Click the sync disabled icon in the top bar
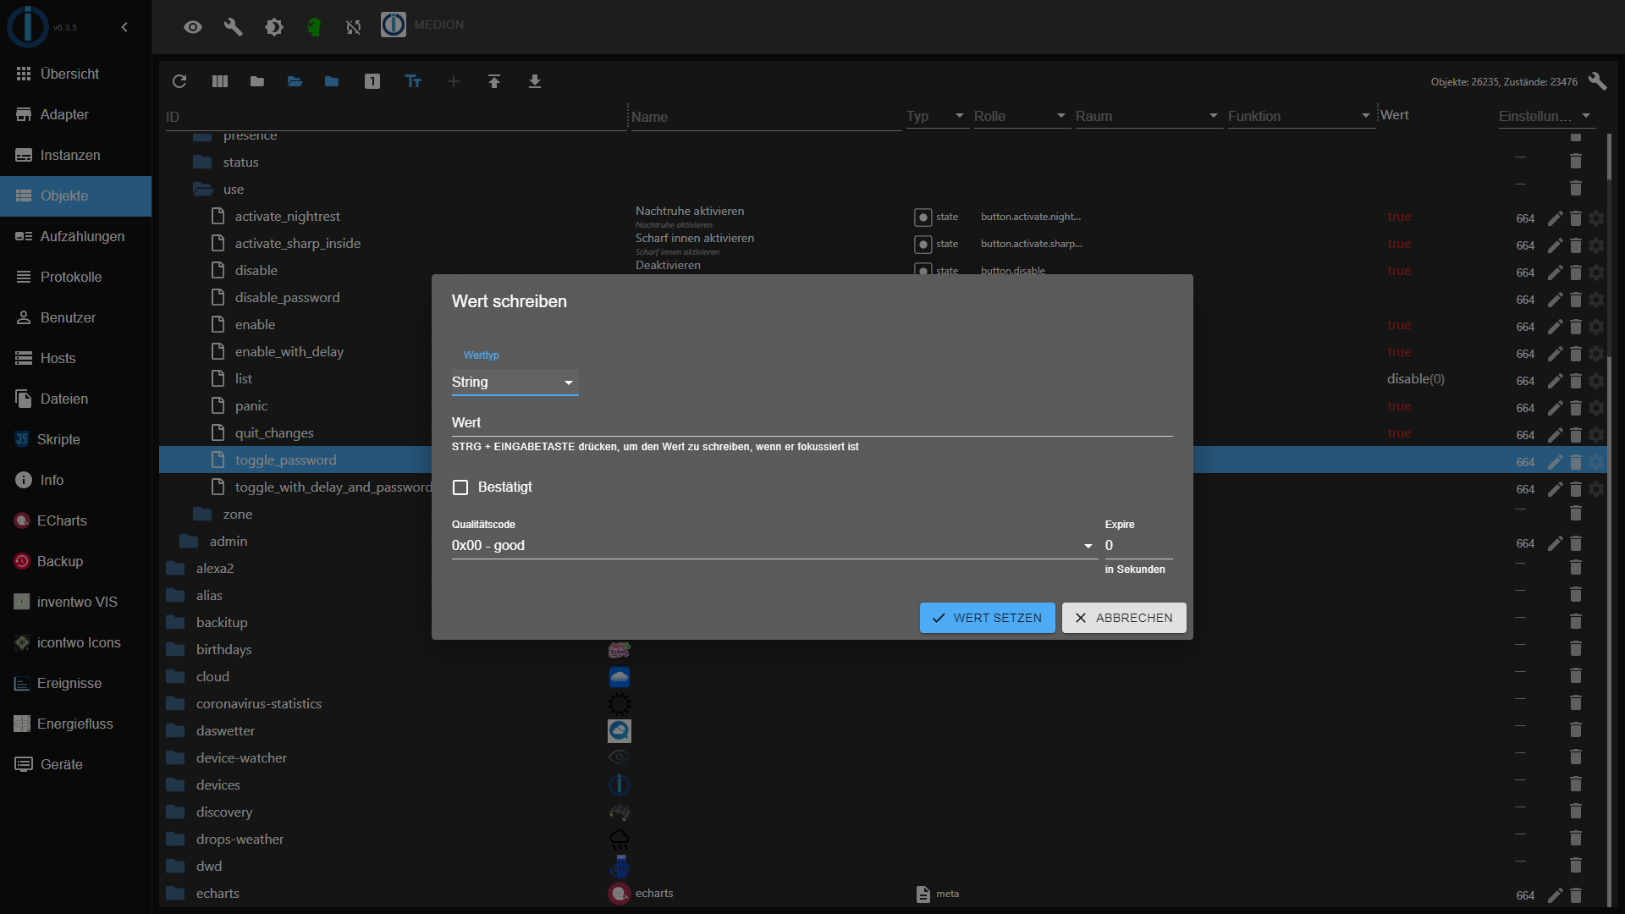 pyautogui.click(x=354, y=27)
